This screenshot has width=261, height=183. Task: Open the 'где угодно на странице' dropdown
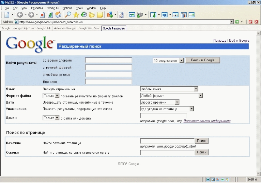[192, 109]
